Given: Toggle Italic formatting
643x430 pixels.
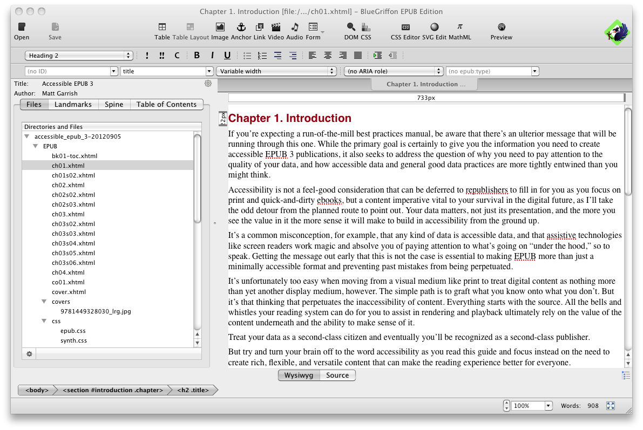Looking at the screenshot, I should tap(212, 56).
